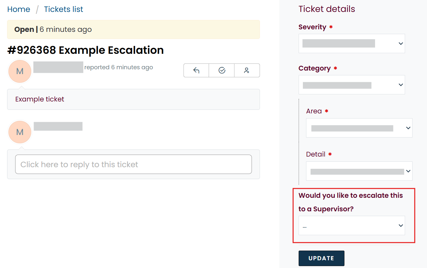
Task: Click the reply to this ticket field
Action: tap(133, 164)
